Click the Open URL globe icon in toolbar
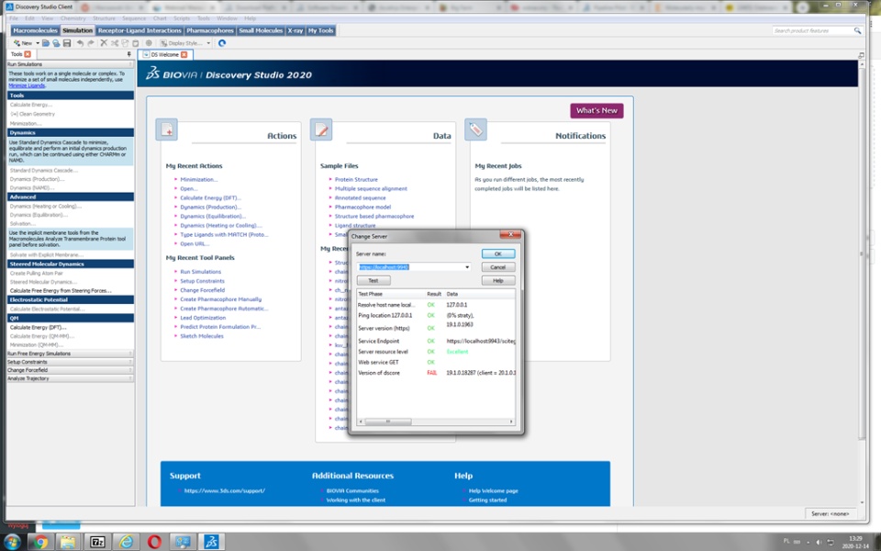The height and width of the screenshot is (551, 881). [56, 43]
